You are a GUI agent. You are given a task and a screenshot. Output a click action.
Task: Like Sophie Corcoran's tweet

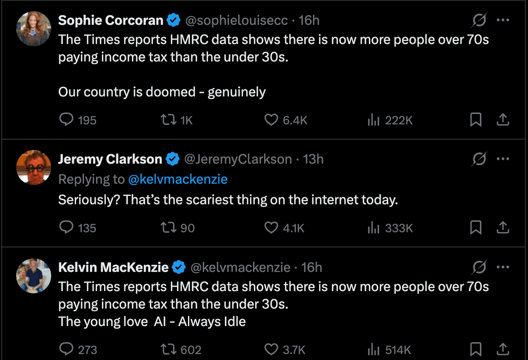[271, 119]
